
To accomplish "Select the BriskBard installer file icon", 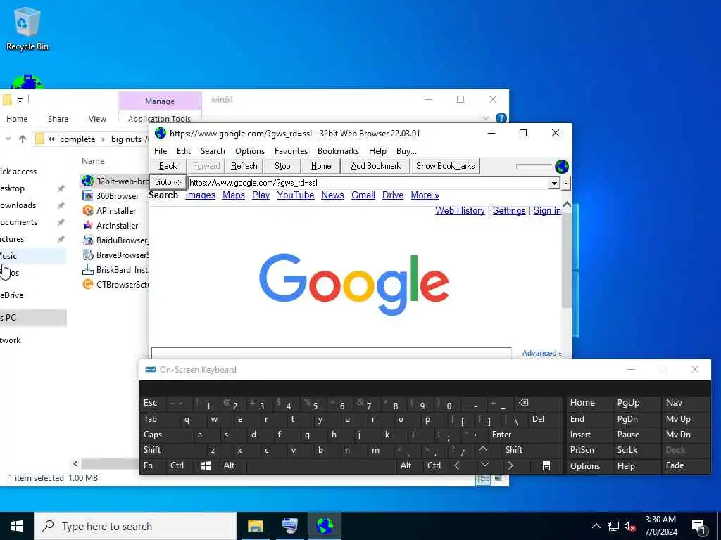I will [88, 269].
